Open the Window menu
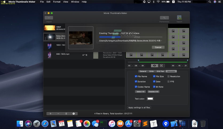The image size is (223, 129). tap(75, 2)
